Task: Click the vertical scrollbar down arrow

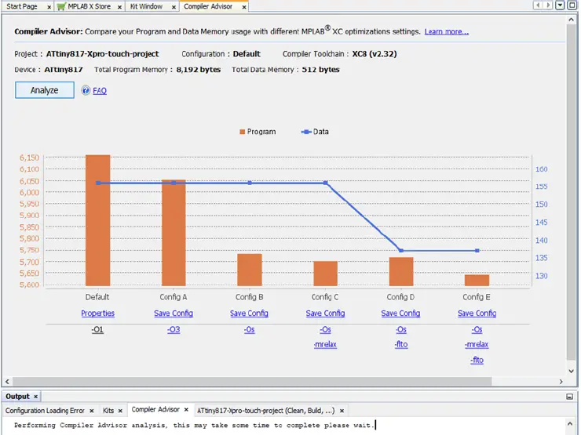Action: point(572,371)
